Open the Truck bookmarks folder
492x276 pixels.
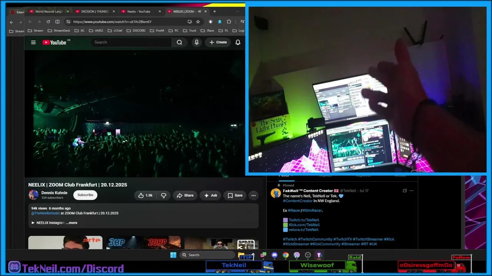[x=189, y=31]
